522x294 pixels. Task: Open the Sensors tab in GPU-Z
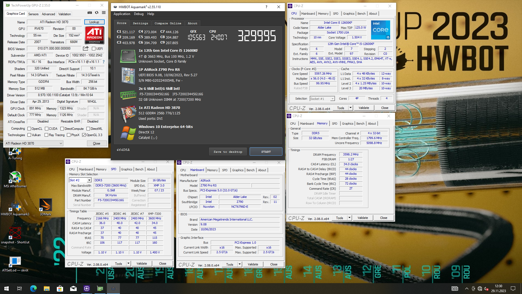click(x=33, y=14)
